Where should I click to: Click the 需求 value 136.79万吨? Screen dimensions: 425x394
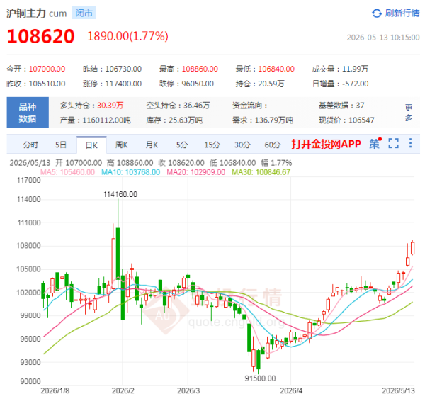(273, 120)
